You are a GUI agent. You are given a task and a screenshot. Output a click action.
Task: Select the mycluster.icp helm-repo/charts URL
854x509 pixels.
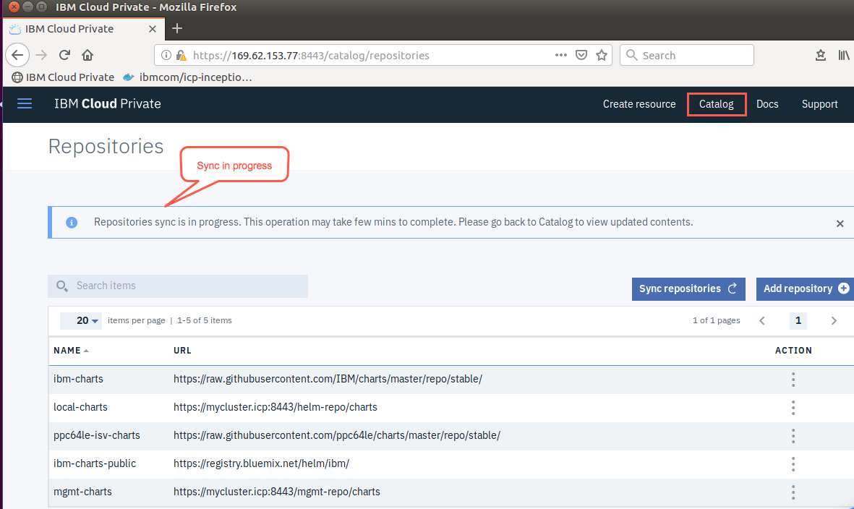tap(275, 407)
